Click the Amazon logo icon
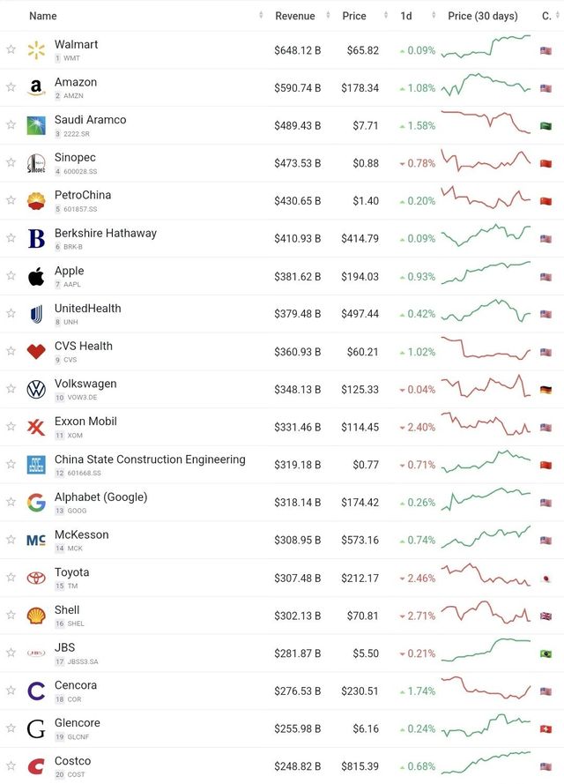 click(x=36, y=88)
